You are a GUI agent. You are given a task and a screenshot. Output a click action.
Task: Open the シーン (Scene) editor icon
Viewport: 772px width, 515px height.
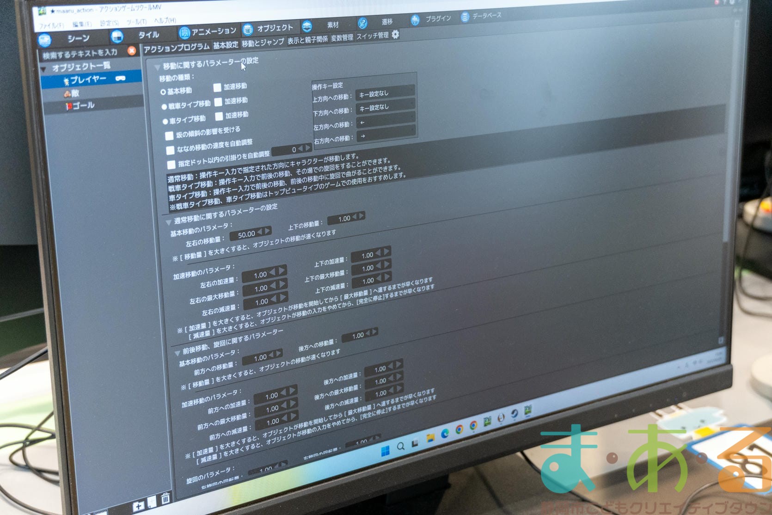[45, 40]
